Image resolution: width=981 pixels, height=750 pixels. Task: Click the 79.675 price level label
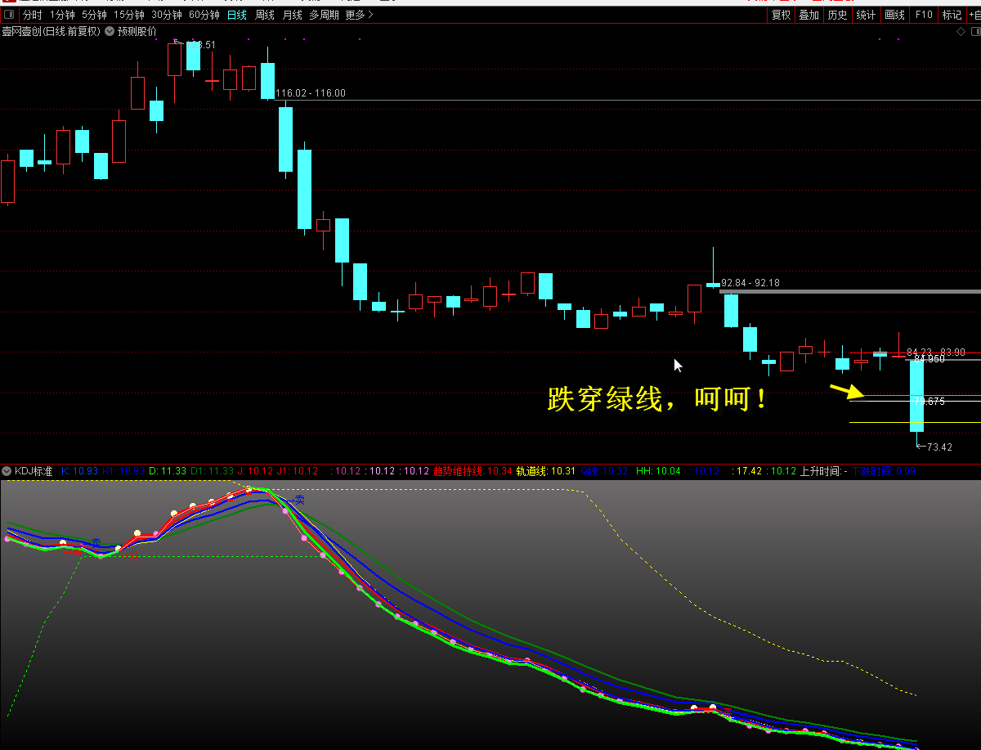(929, 402)
